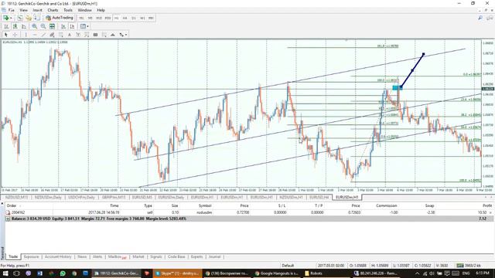Switch to EURUSD,M5 chart tab
The image size is (495, 278).
[142, 198]
